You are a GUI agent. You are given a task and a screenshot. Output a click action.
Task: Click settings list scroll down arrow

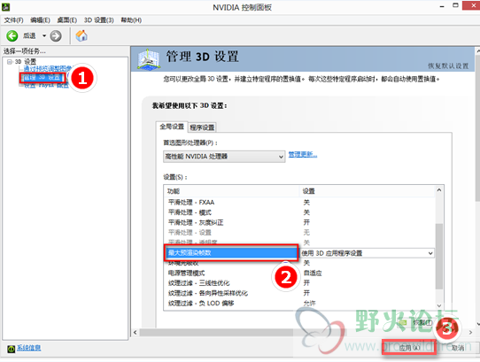(x=439, y=305)
